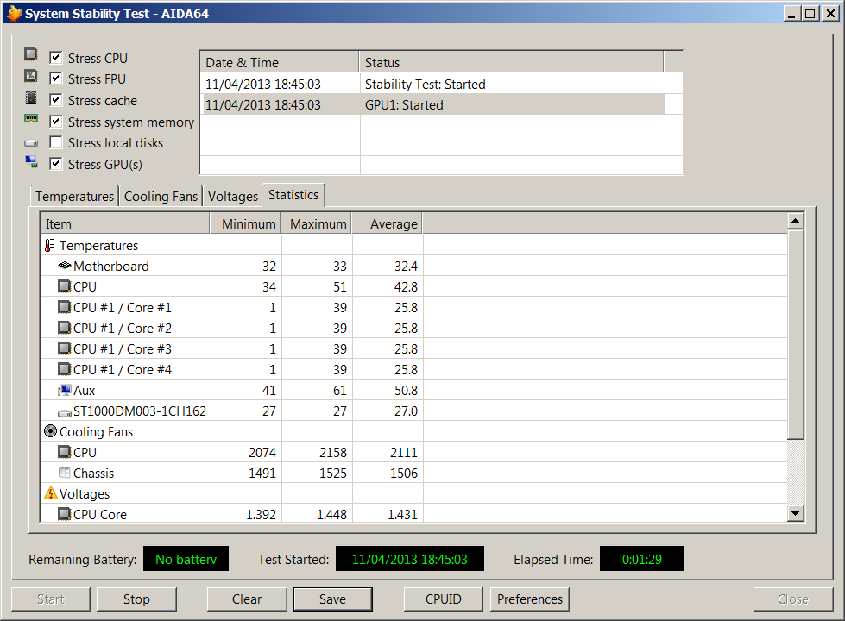Image resolution: width=845 pixels, height=621 pixels.
Task: Uncheck the Stress CPU checkbox
Action: 56,58
